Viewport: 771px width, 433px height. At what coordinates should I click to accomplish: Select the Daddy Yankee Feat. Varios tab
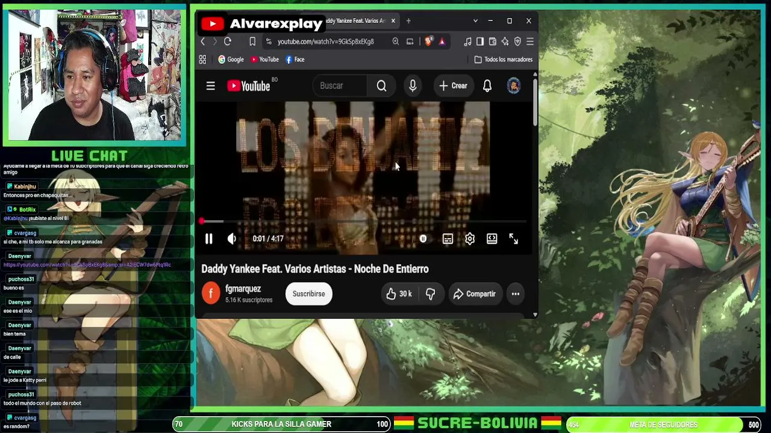pos(355,21)
